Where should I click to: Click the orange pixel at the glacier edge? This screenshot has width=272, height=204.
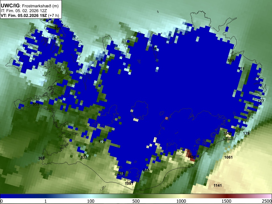[x=166, y=118]
